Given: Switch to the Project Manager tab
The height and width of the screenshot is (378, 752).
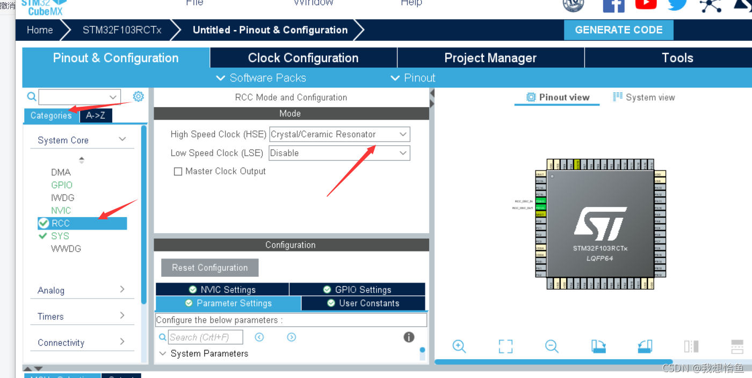Looking at the screenshot, I should [490, 58].
